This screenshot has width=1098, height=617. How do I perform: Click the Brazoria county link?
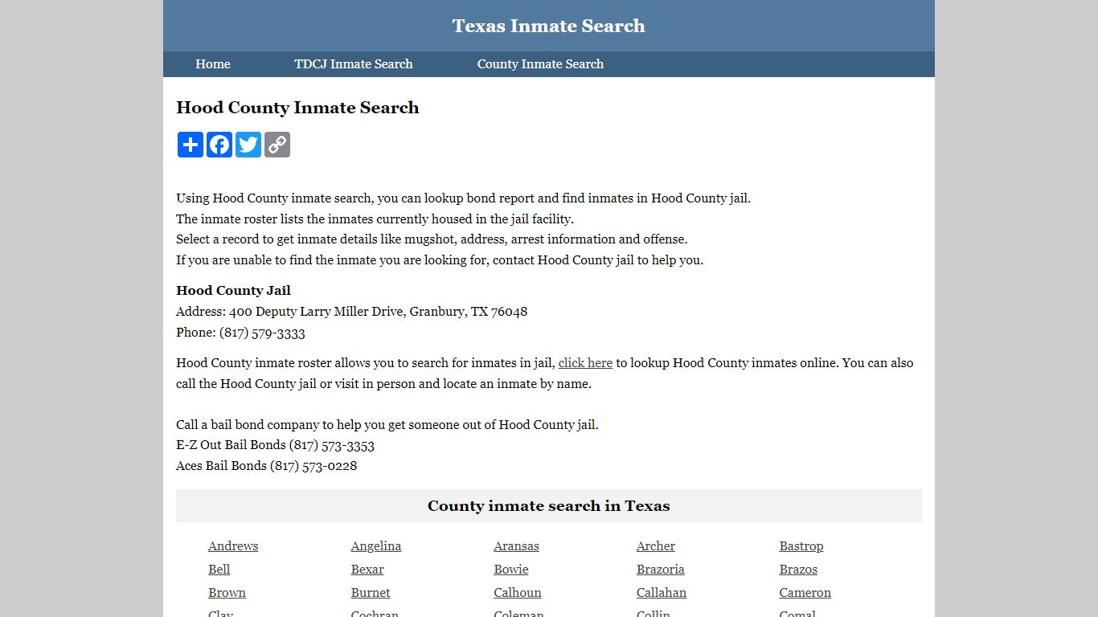(660, 569)
